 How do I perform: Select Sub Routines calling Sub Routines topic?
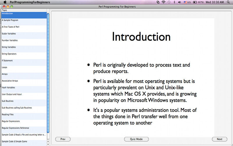coord(24,109)
